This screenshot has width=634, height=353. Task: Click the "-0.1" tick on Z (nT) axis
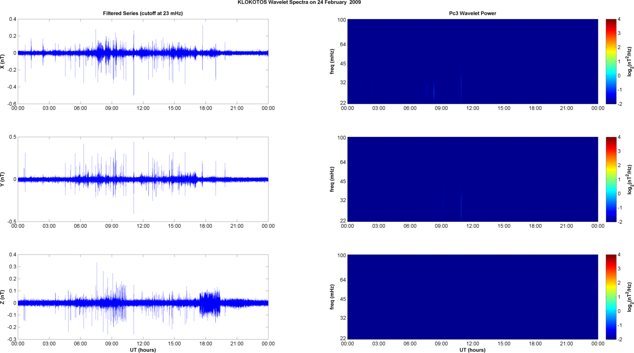[x=11, y=315]
